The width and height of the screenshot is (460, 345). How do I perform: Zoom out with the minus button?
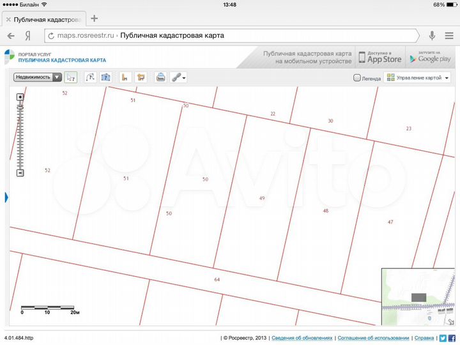(x=20, y=172)
